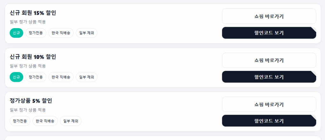Select 정가전용 tag on 정가상품 5% 할인
The width and height of the screenshot is (325, 140).
coord(20,121)
